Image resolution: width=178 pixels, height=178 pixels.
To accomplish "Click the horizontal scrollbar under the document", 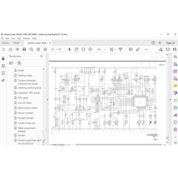I will tap(118, 145).
